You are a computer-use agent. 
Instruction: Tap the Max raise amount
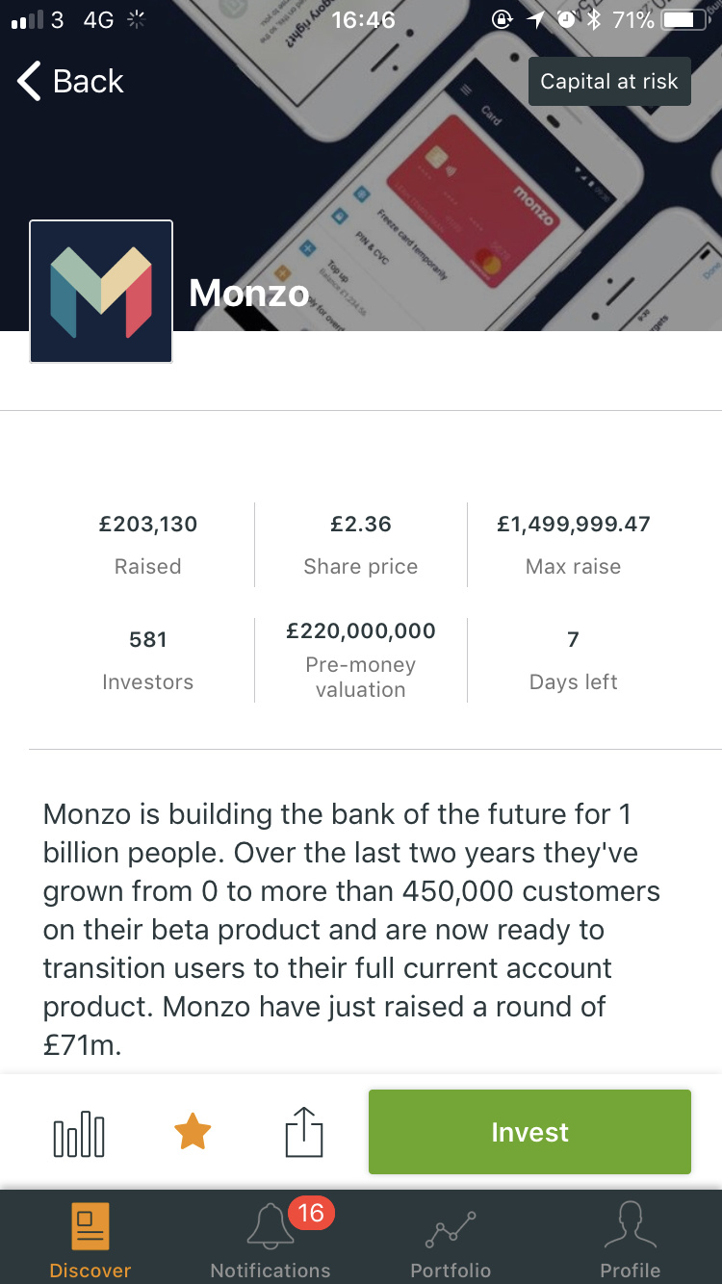click(574, 525)
